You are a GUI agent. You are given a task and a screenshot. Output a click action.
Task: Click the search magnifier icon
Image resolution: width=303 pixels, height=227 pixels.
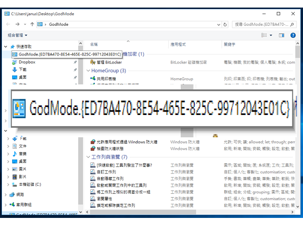point(292,25)
